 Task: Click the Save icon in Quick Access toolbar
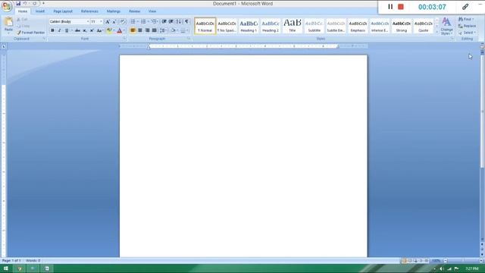[18, 3]
